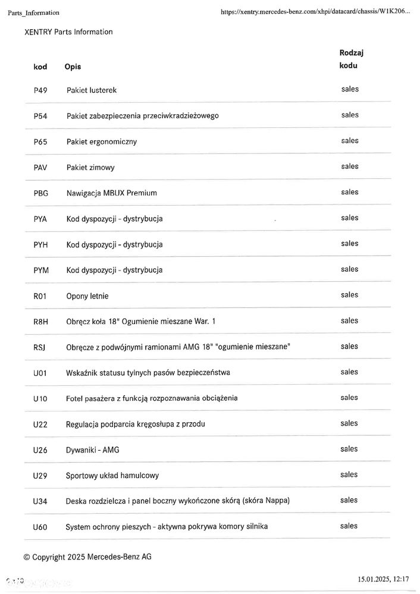Click 'Sportowy układ hamulcowy' entry

tap(112, 476)
